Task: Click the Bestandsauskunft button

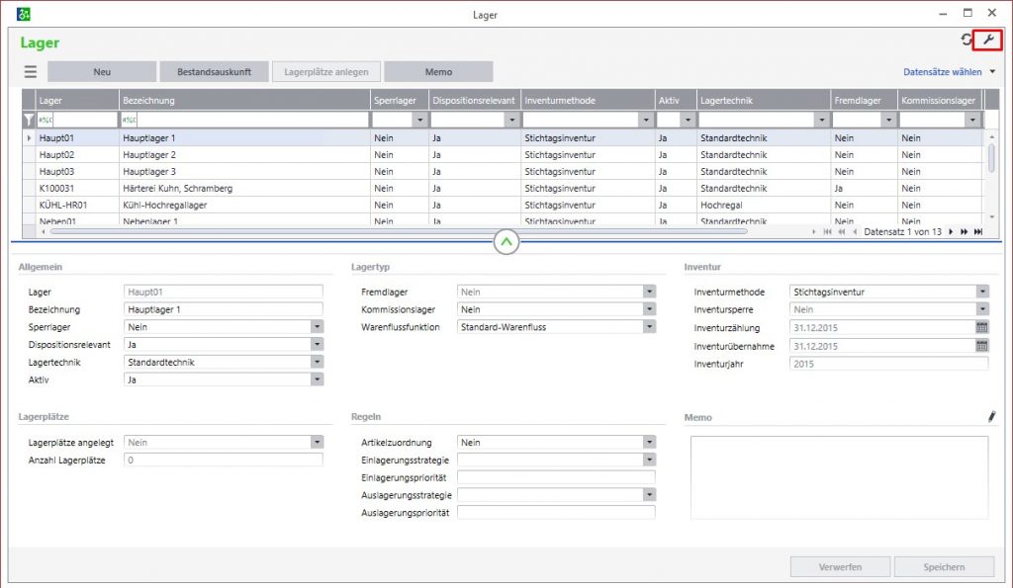Action: point(214,72)
